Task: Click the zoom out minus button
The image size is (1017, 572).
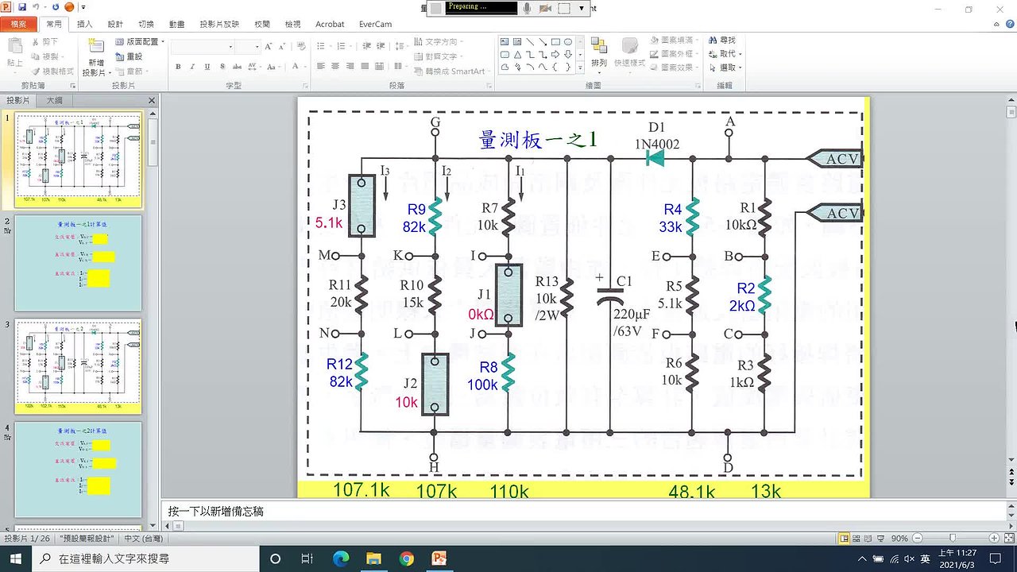Action: point(916,538)
